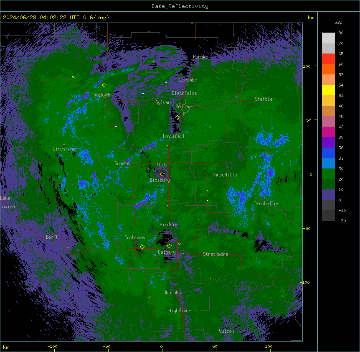The height and width of the screenshot is (352, 360).
Task: Click the yellow diamond marker above RockyMH
Action: (x=104, y=85)
